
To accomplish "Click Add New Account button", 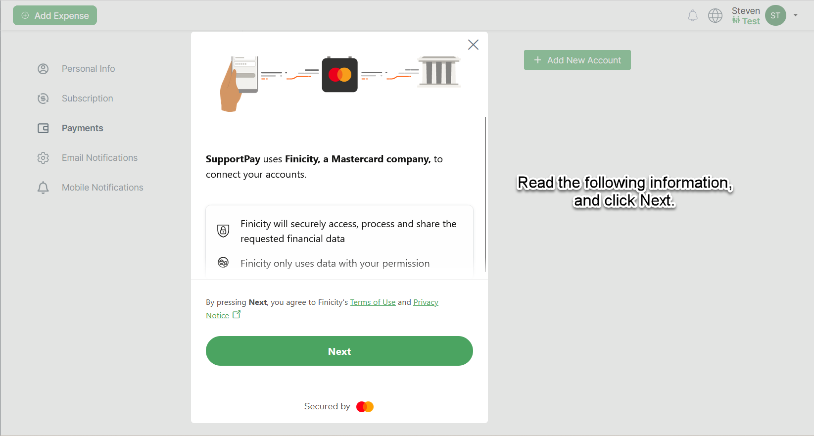I will coord(577,60).
